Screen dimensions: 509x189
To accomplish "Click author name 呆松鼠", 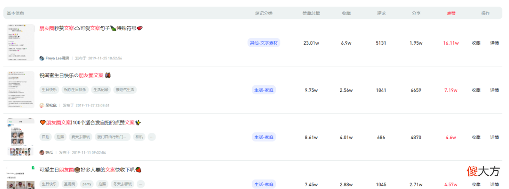I will coord(51,105).
